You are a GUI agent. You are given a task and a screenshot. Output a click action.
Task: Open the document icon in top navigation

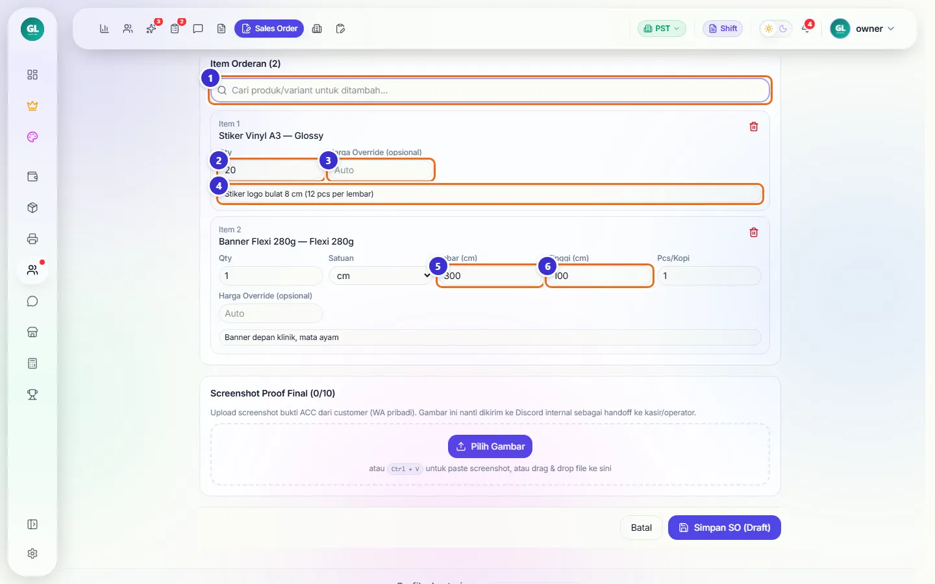coord(221,29)
